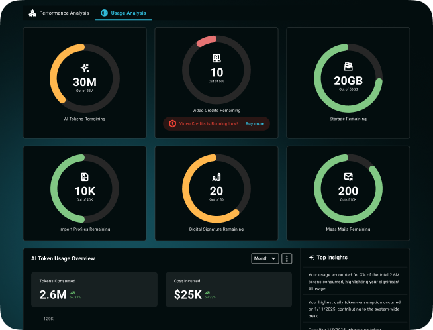Screen dimensions: 433x330
Task: Click the Performance Analysis tab icon
Action: coord(32,13)
